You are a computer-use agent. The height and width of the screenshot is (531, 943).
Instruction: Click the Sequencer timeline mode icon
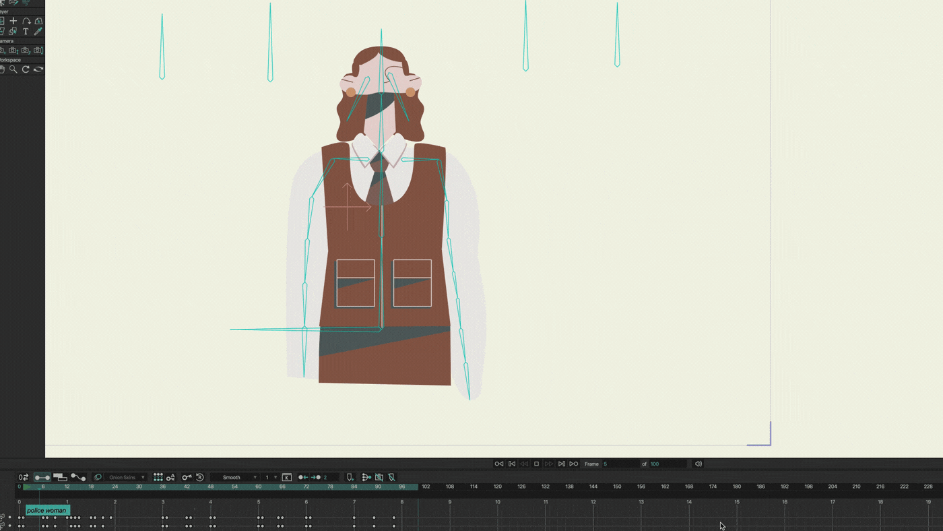60,477
